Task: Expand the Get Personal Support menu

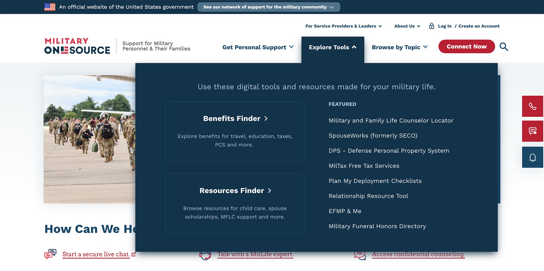Action: pos(258,47)
